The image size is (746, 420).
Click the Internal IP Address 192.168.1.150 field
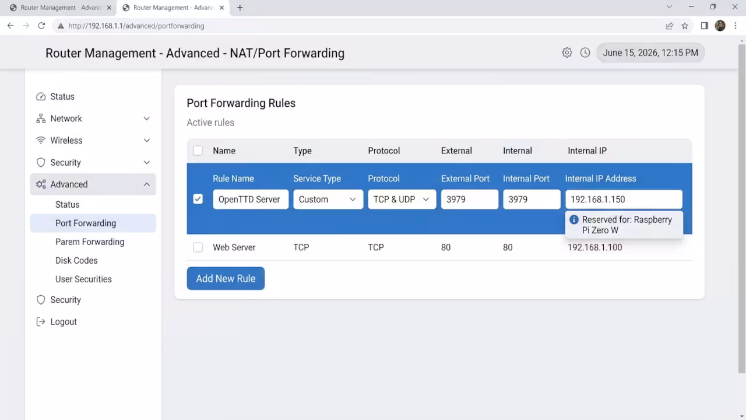pyautogui.click(x=624, y=199)
